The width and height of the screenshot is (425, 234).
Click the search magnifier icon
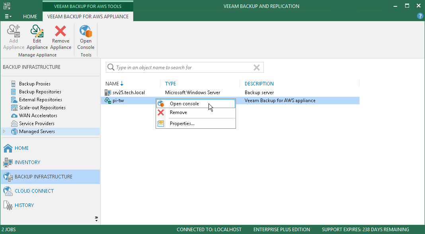pos(111,67)
